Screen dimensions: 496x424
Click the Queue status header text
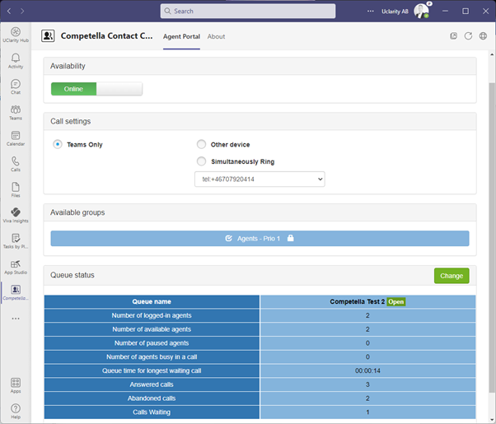[x=73, y=275]
